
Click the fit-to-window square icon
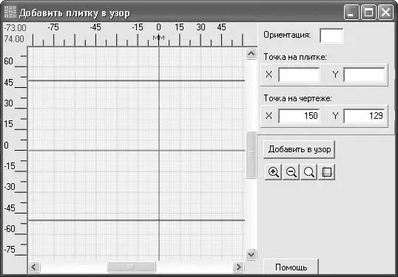pyautogui.click(x=326, y=172)
